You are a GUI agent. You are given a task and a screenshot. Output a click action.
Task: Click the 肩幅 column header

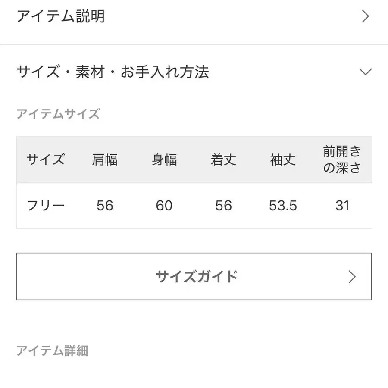(x=105, y=160)
